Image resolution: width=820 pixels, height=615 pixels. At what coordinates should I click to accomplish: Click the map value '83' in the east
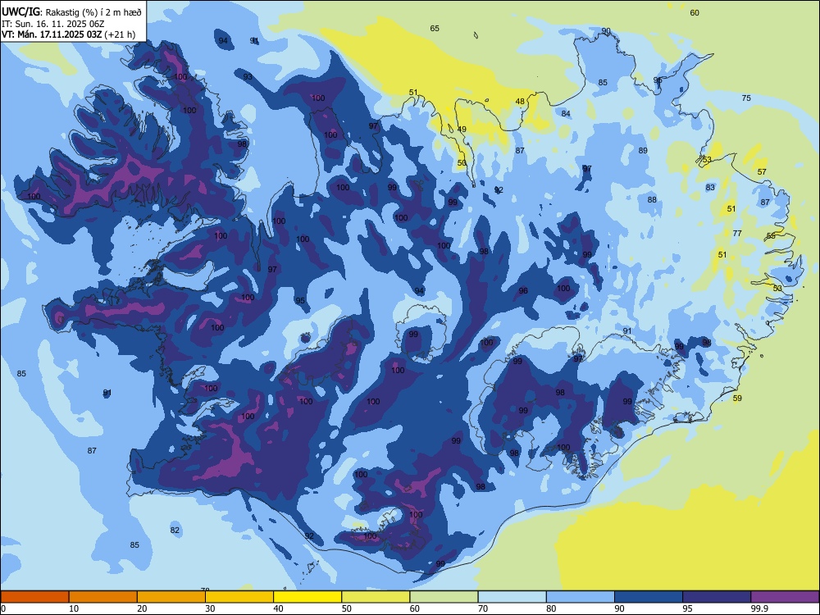tap(709, 187)
